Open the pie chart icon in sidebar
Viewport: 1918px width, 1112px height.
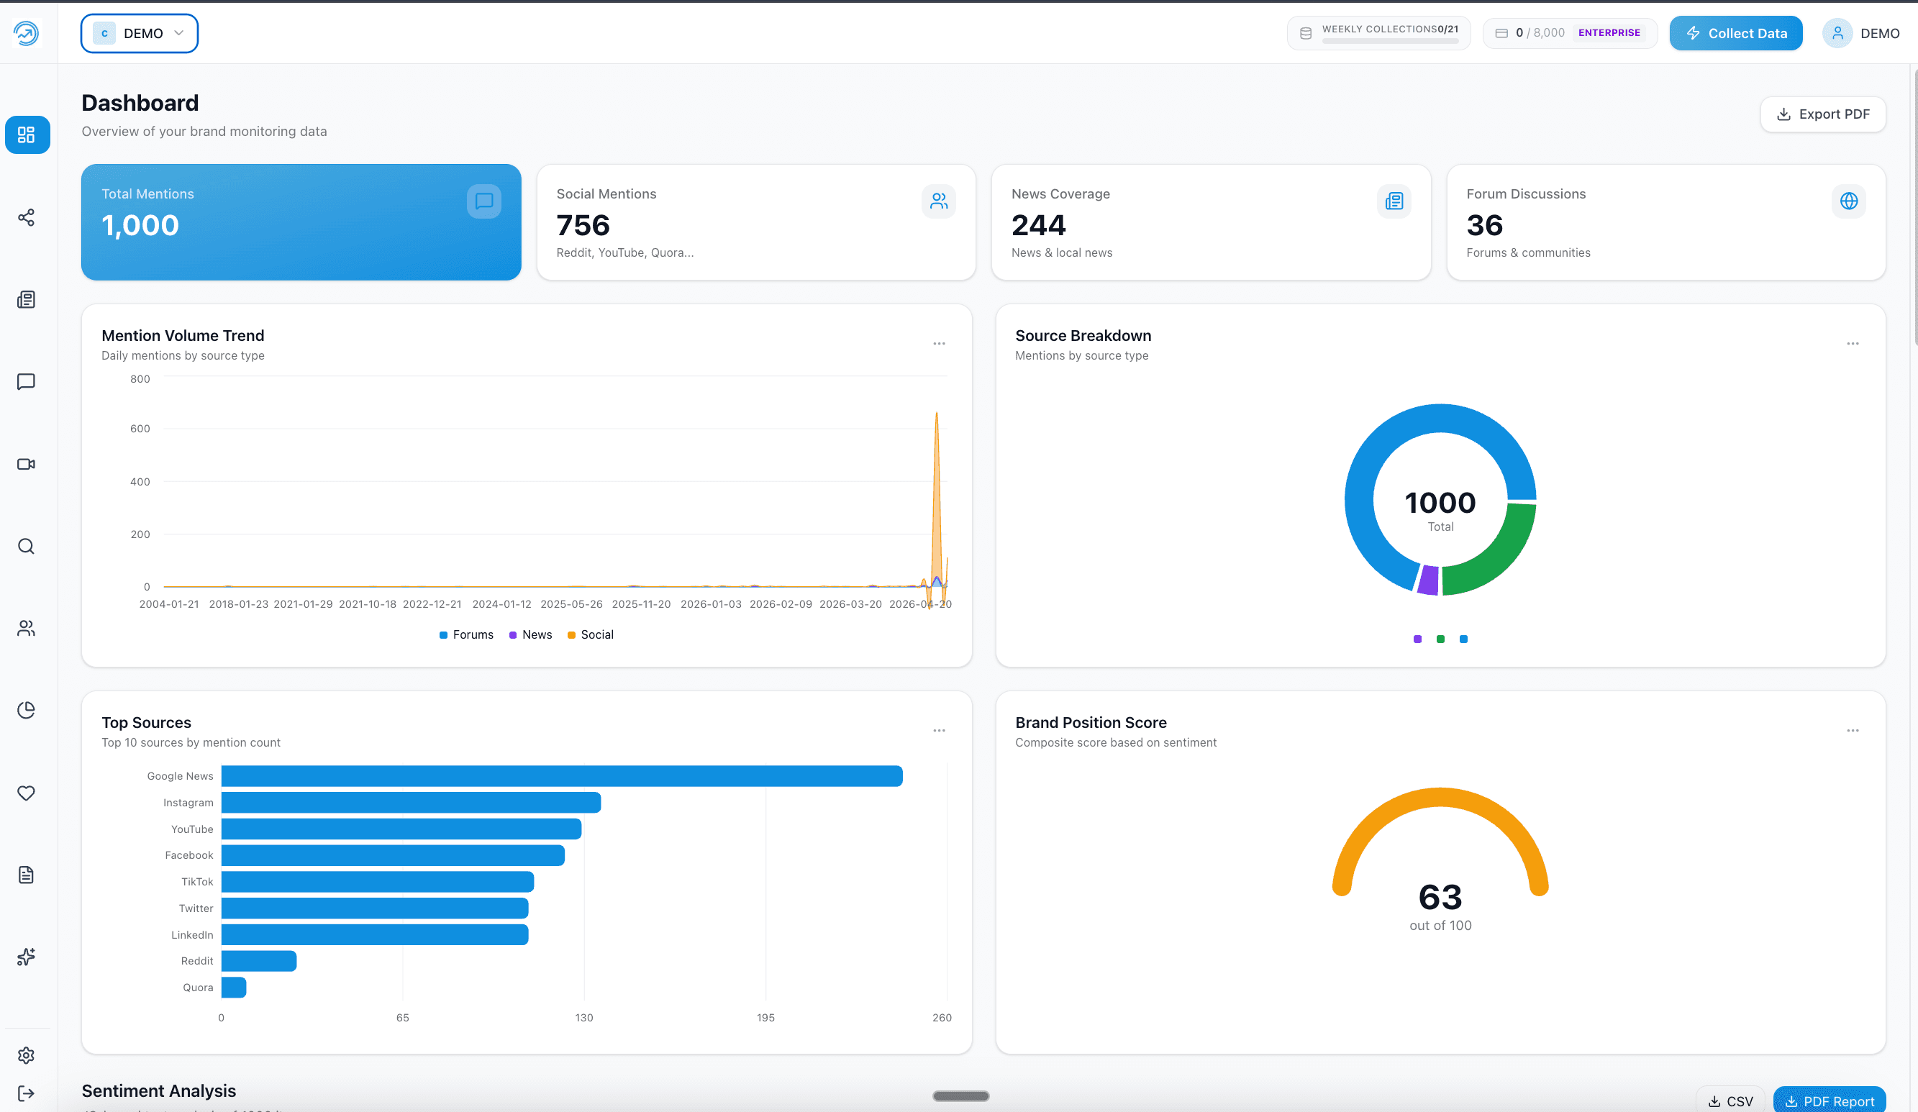(x=27, y=710)
